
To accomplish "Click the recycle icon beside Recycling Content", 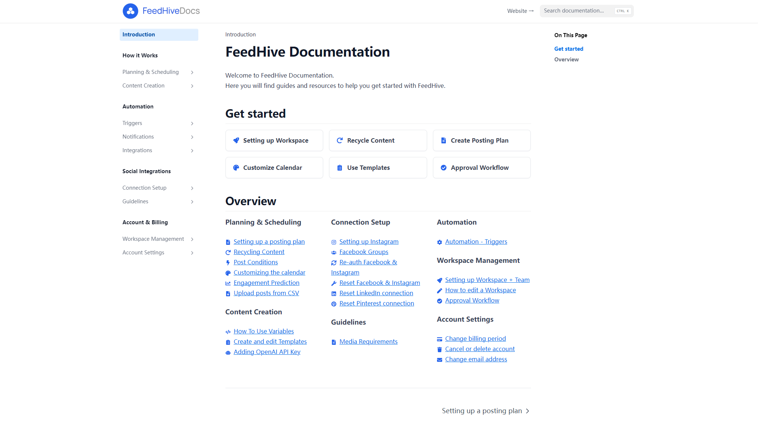I will pos(228,252).
